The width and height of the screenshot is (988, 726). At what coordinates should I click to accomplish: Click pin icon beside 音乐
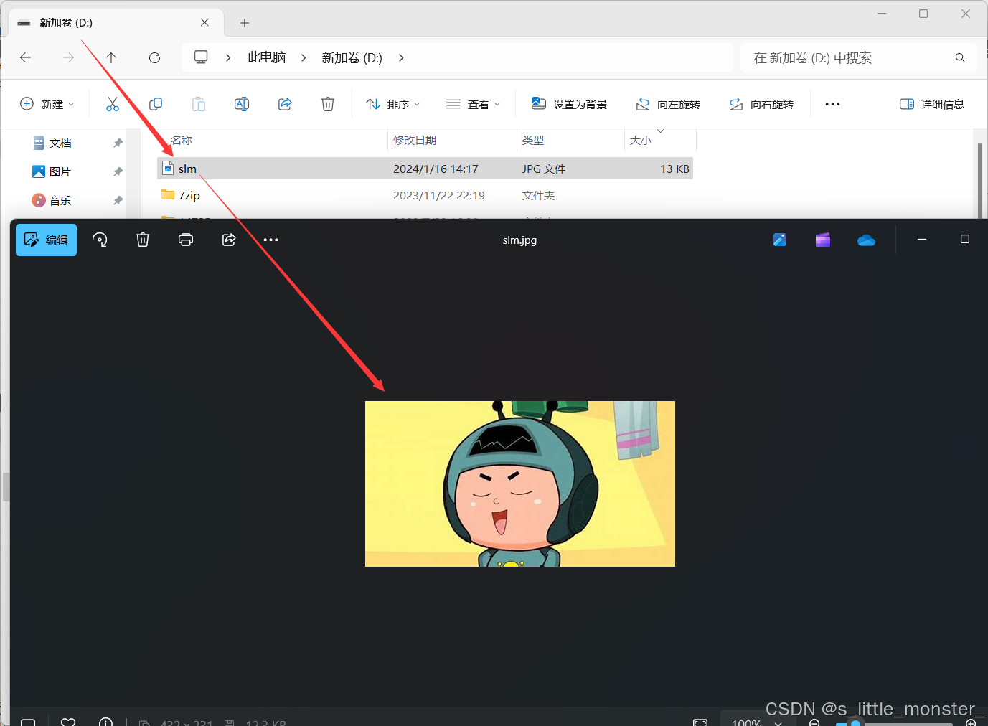pyautogui.click(x=118, y=200)
